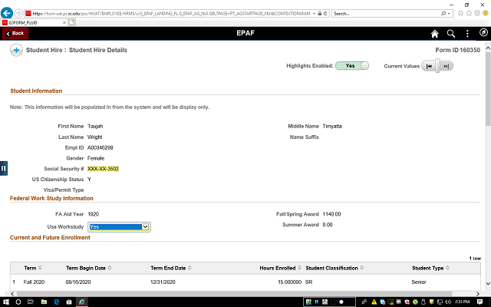Viewport: 491px width, 307px height.
Task: Refresh the page in the browser
Action: [x=325, y=14]
